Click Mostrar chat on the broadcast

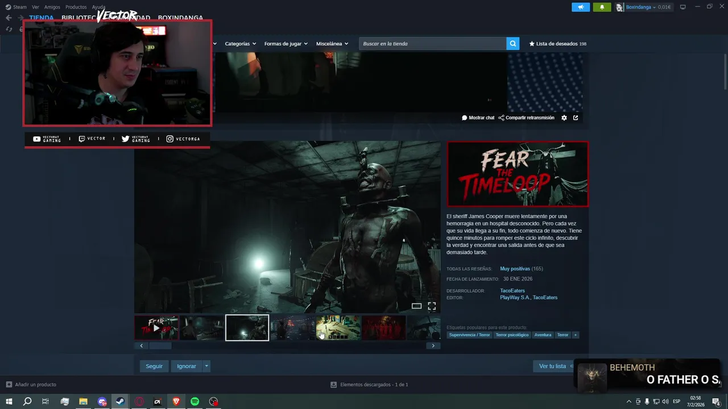[478, 118]
